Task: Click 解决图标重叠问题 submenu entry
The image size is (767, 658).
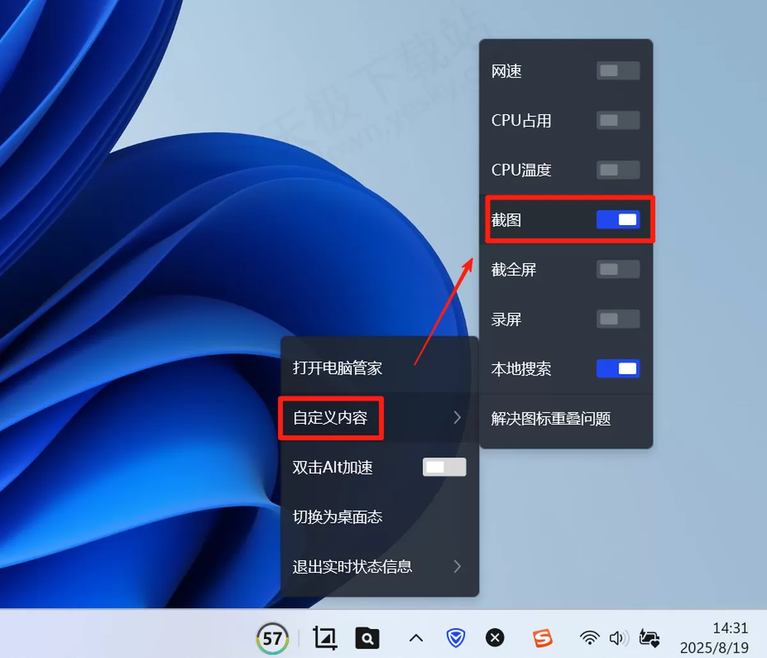Action: [x=566, y=419]
